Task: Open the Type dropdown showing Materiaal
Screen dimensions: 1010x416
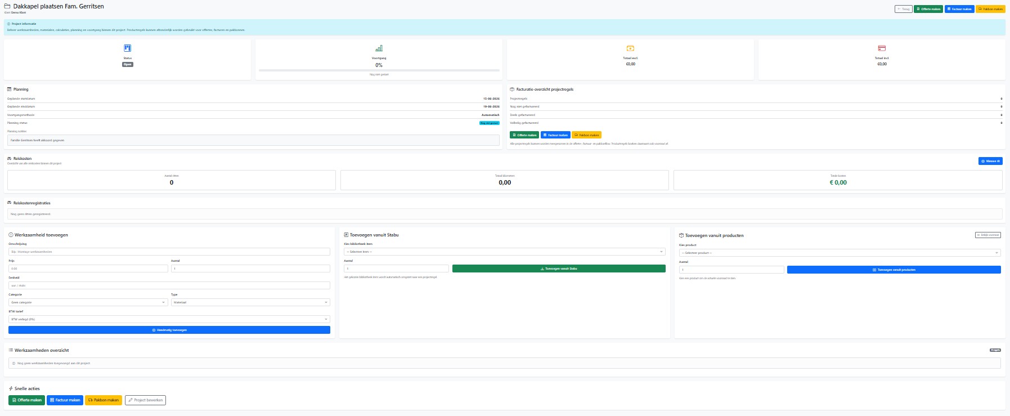Action: [x=250, y=302]
